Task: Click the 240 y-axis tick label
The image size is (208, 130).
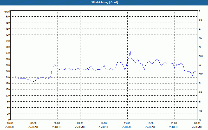Action: 8,71
